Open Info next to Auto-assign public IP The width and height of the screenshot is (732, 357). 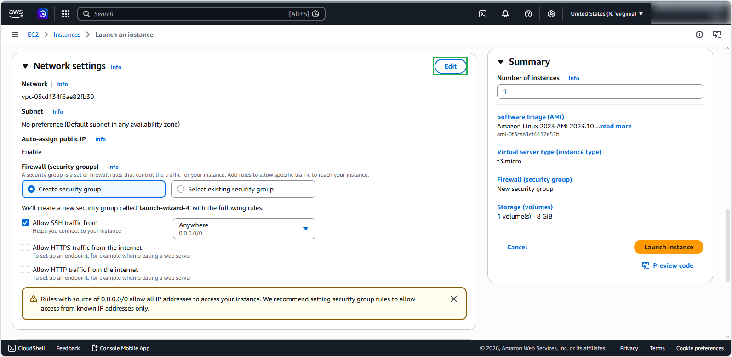coord(101,139)
